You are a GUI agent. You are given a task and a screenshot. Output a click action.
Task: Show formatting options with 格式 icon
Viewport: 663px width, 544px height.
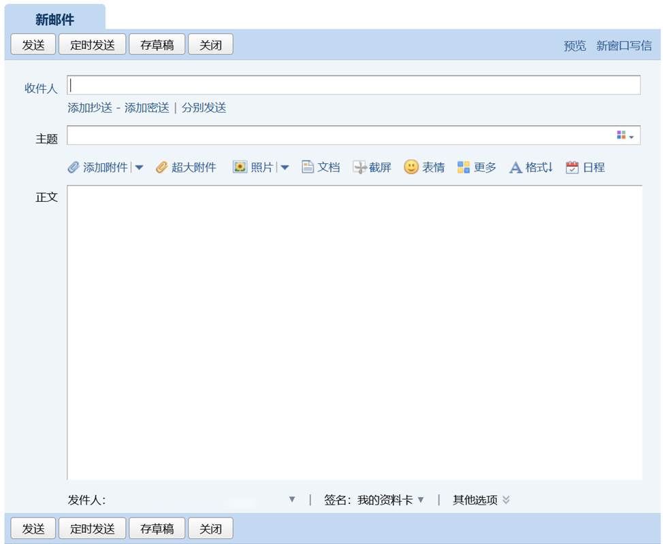point(516,167)
